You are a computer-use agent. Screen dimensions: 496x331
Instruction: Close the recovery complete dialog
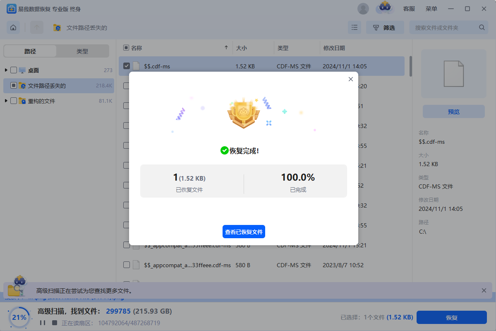tap(351, 79)
